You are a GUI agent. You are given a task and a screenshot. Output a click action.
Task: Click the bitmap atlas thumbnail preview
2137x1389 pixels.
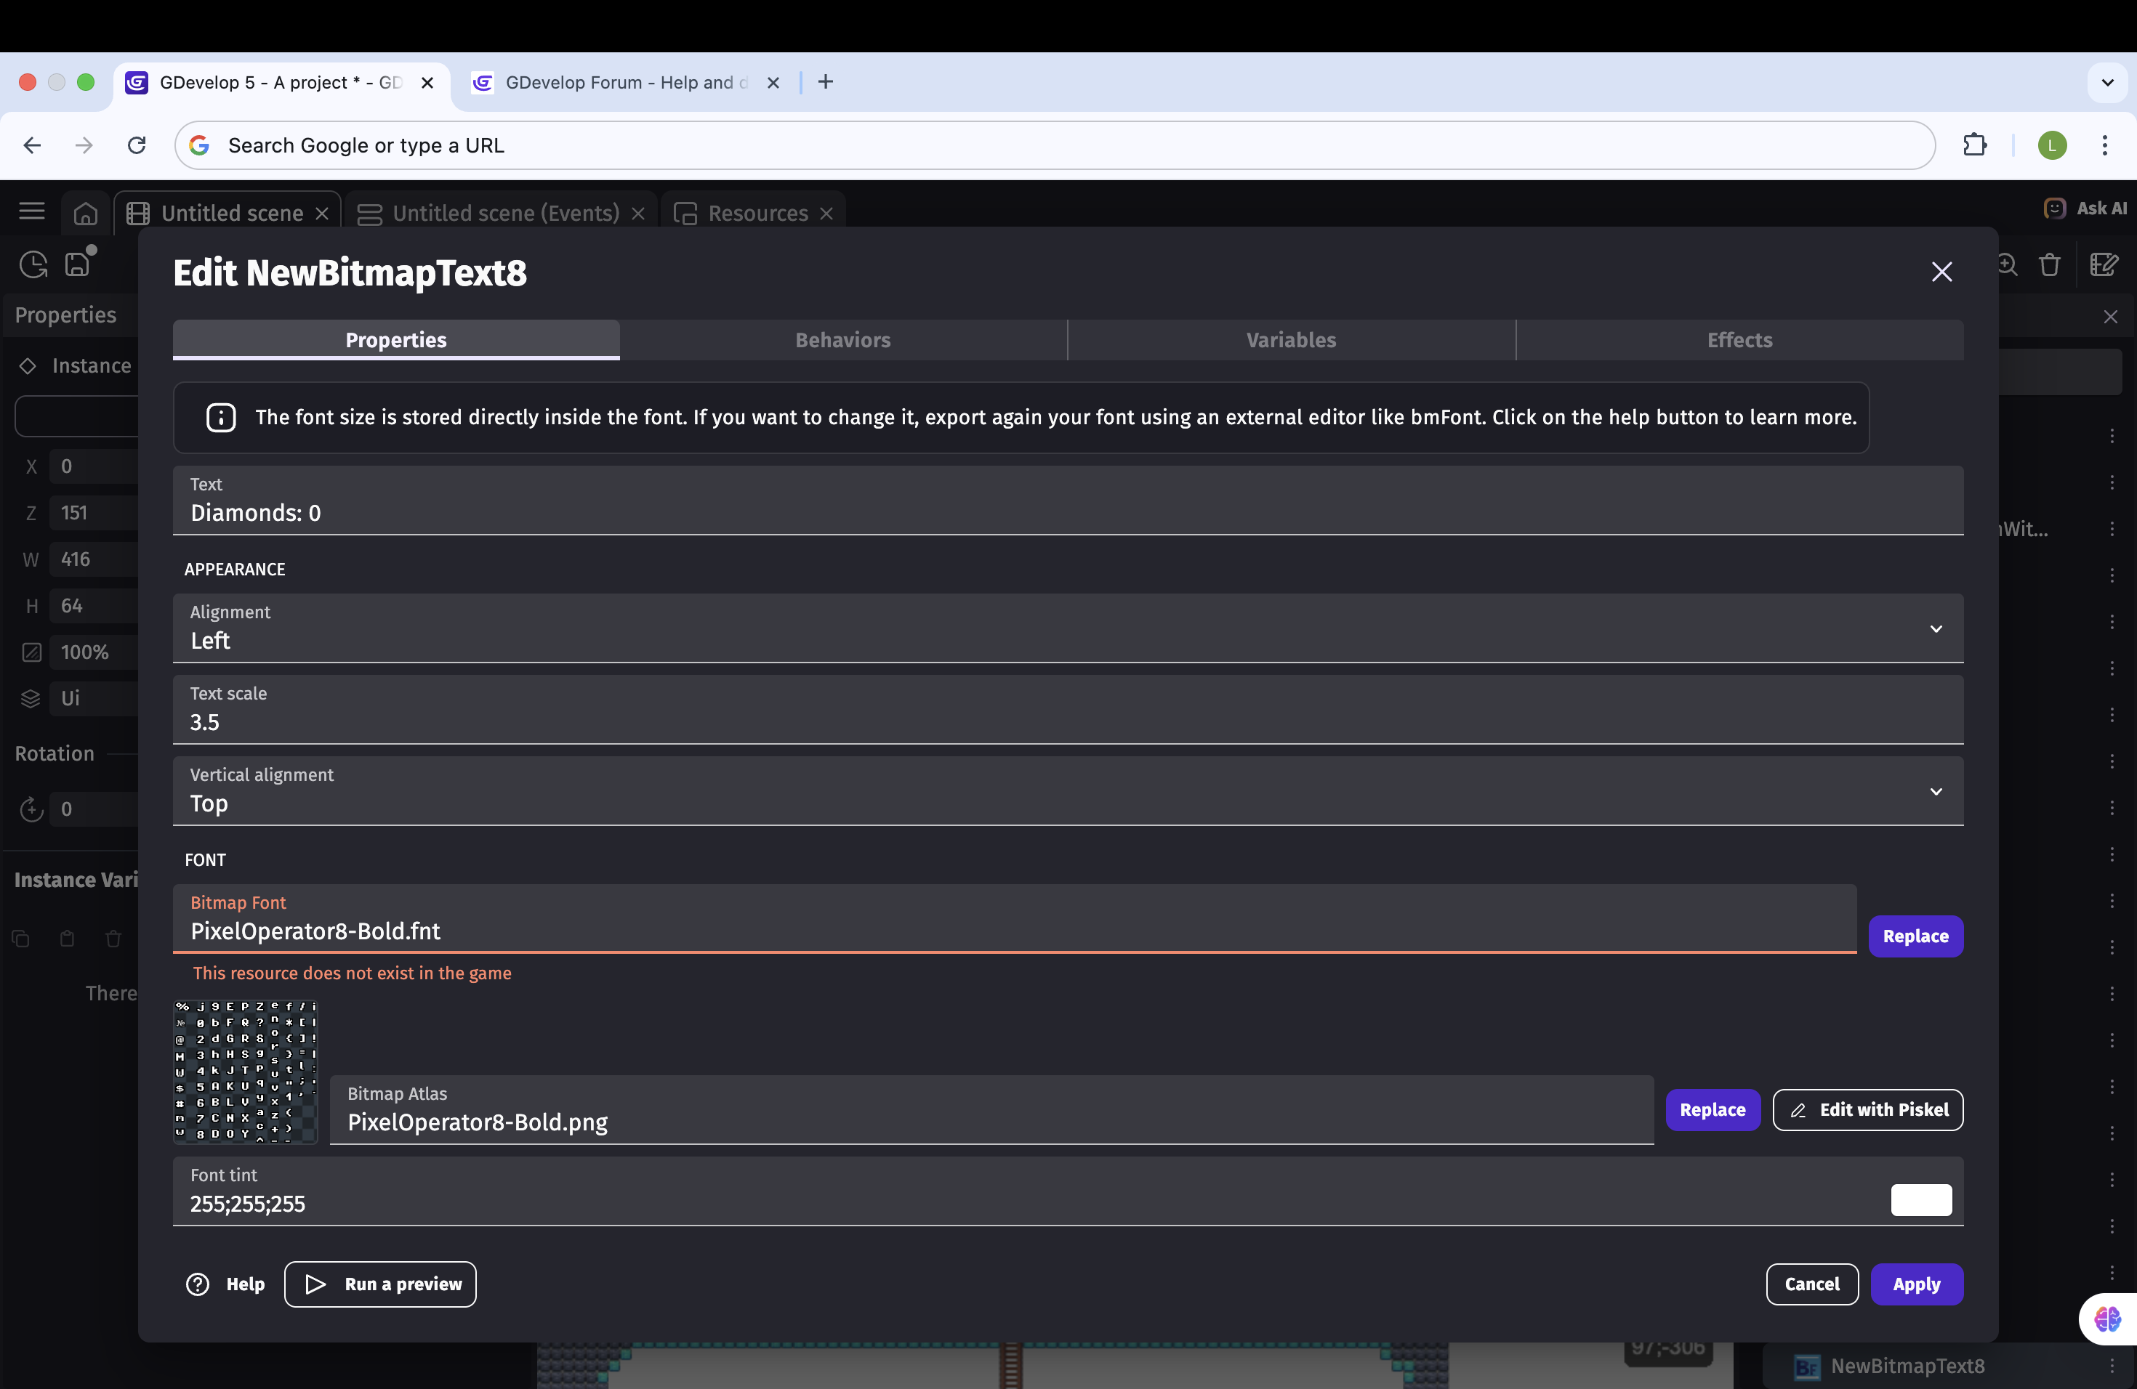pyautogui.click(x=245, y=1072)
